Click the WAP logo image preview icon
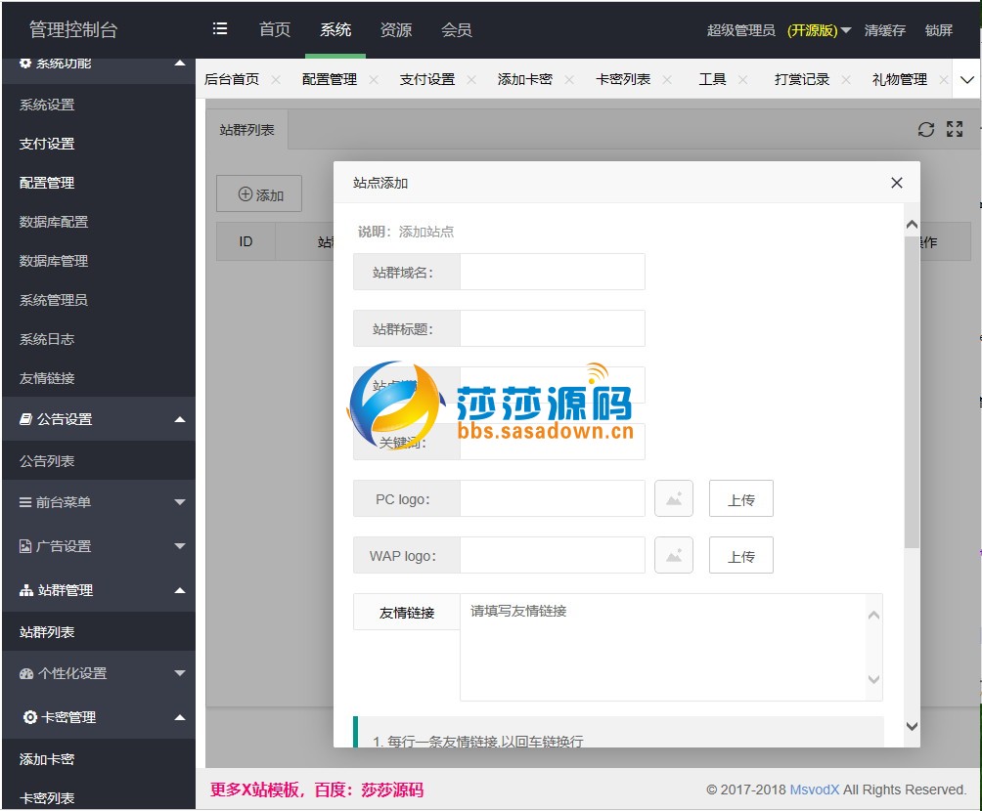 (x=674, y=555)
